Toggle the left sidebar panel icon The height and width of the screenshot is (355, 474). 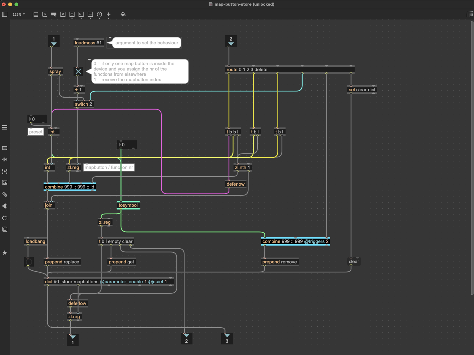point(5,14)
